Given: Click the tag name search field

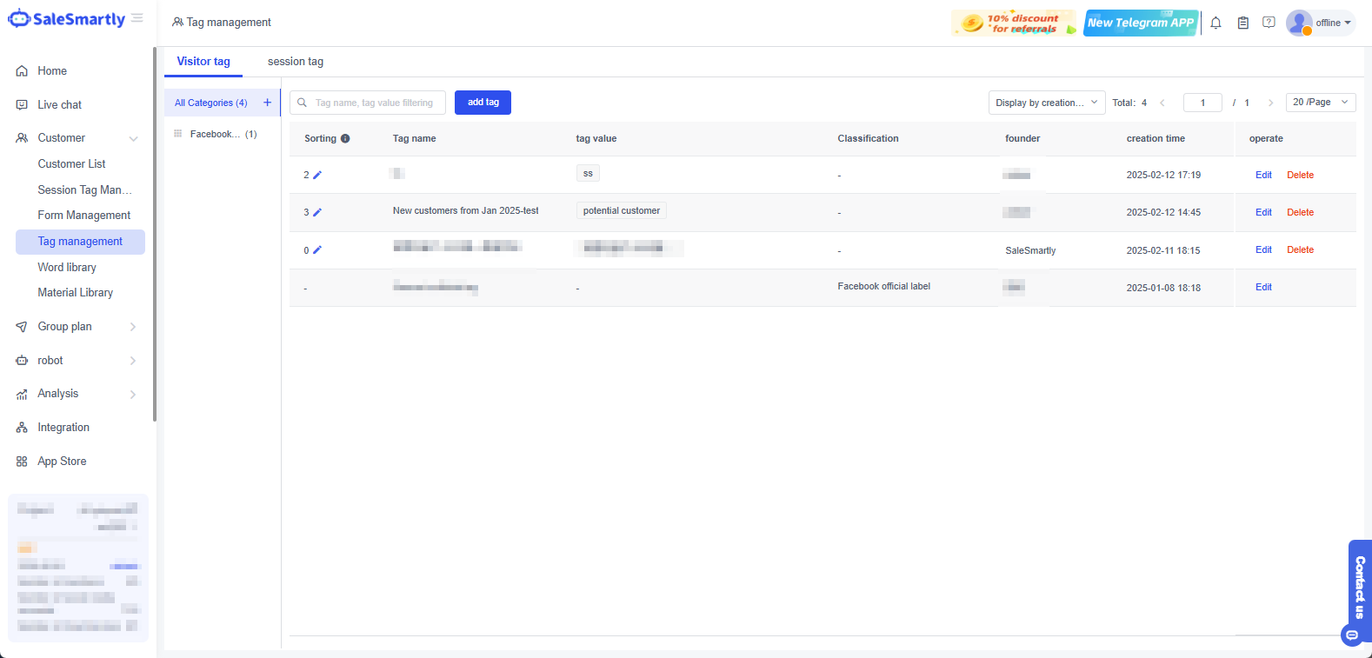Looking at the screenshot, I should (374, 103).
